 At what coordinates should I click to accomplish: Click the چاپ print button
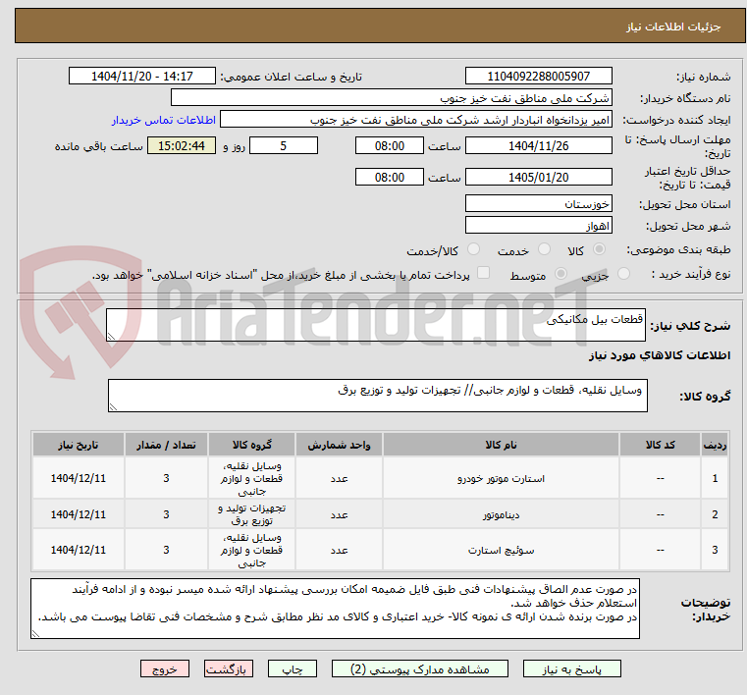coord(293,668)
